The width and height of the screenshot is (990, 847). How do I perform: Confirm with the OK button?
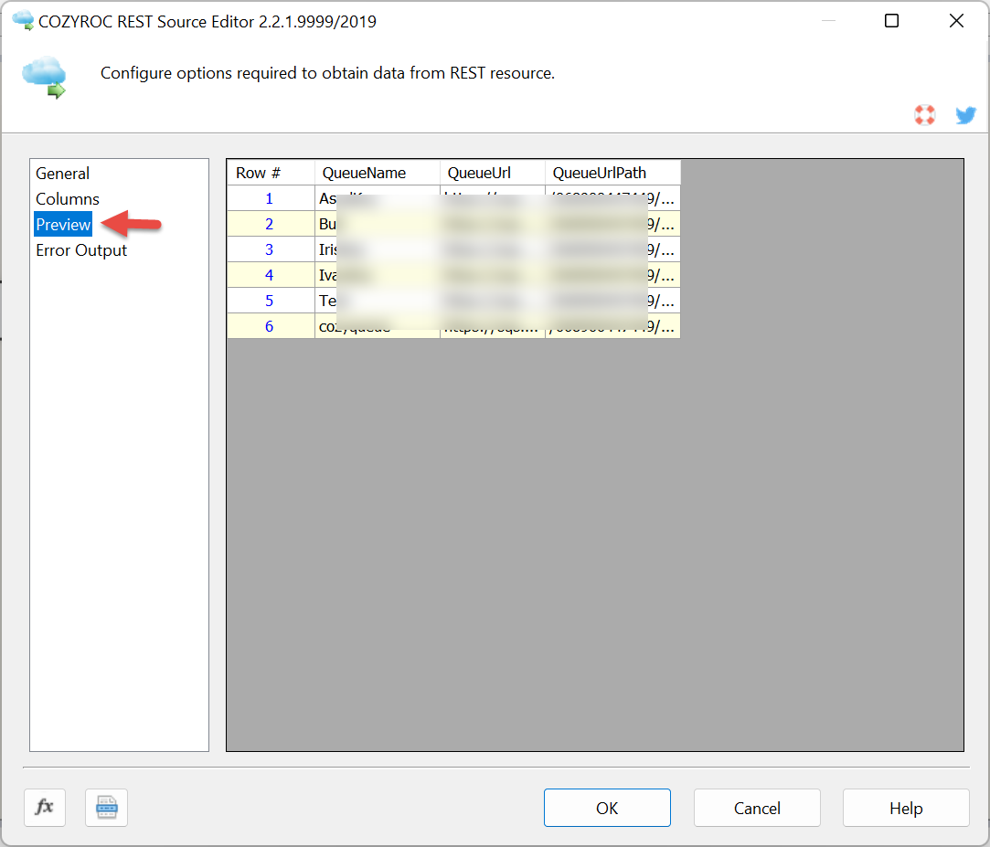[607, 807]
